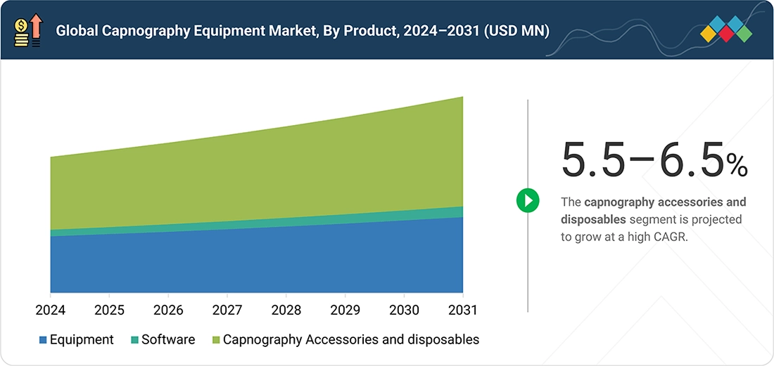Click the green Accessories area in chart
This screenshot has width=774, height=366.
(257, 177)
